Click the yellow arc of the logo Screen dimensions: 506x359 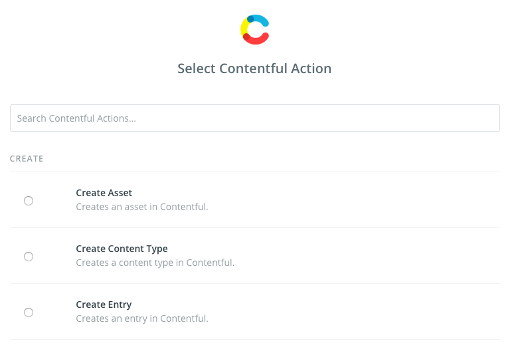[244, 27]
